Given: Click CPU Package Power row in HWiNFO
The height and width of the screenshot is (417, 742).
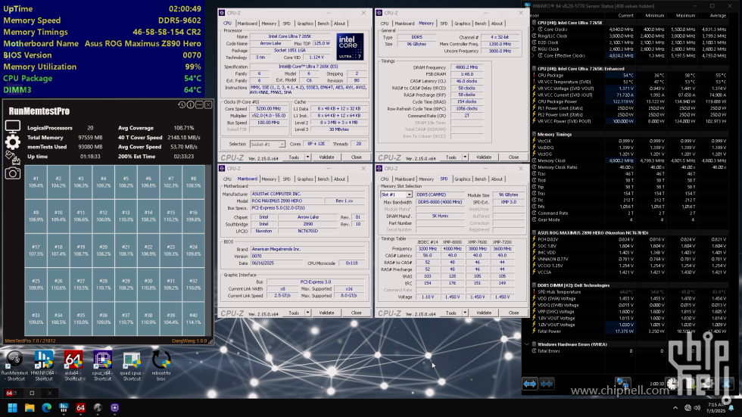Looking at the screenshot, I should click(629, 101).
